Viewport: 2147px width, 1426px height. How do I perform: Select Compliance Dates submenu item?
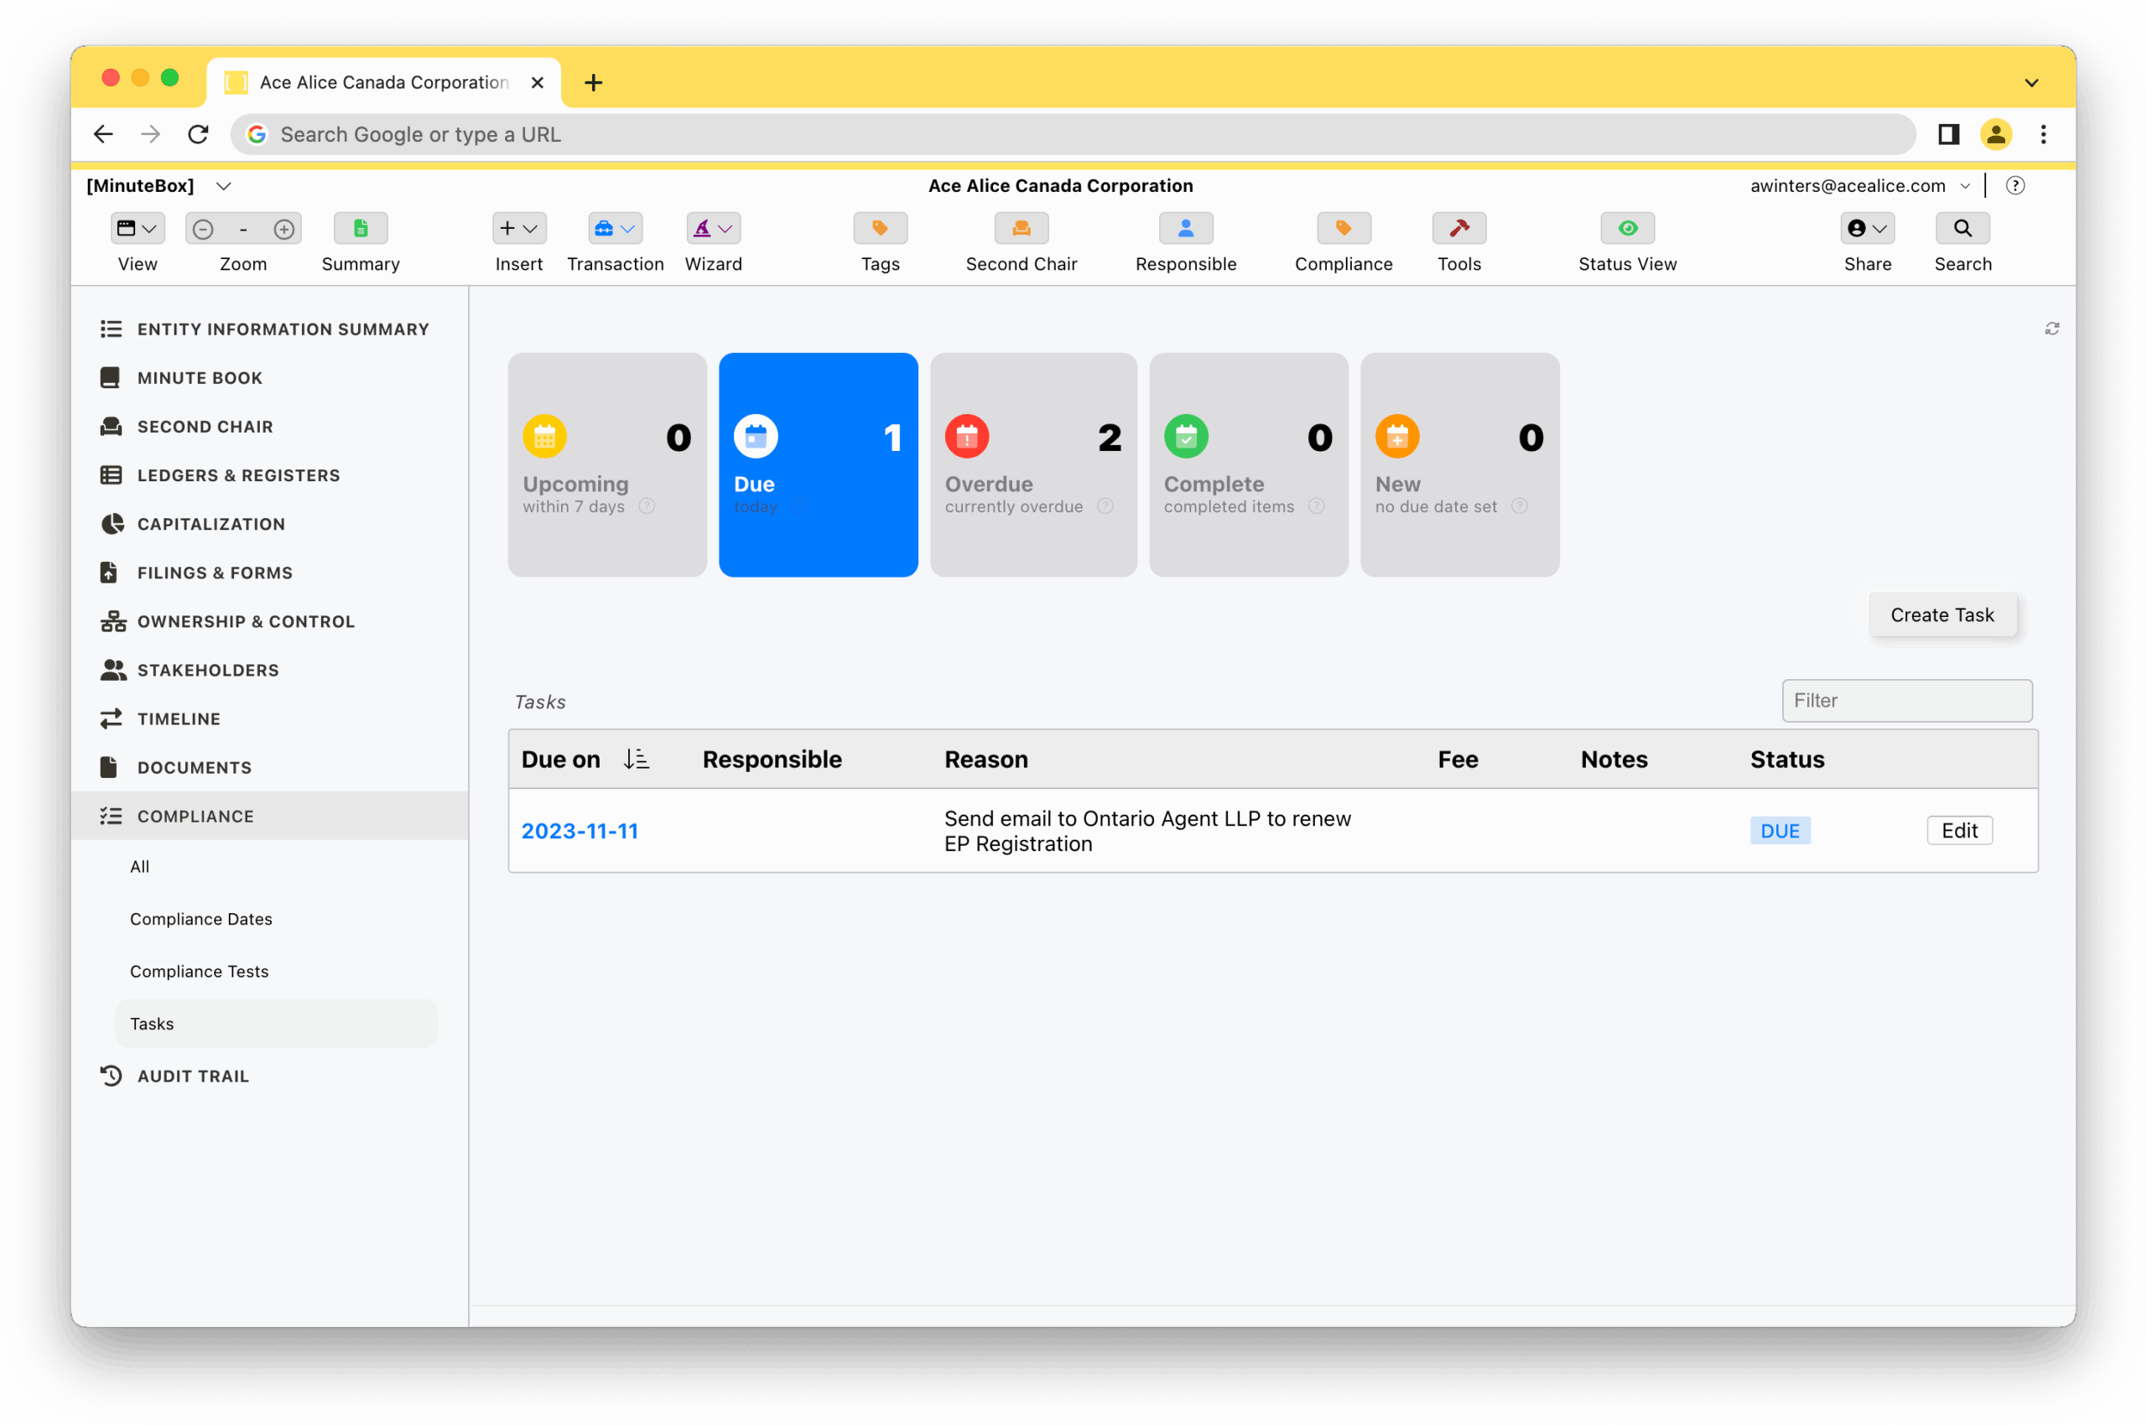(201, 919)
